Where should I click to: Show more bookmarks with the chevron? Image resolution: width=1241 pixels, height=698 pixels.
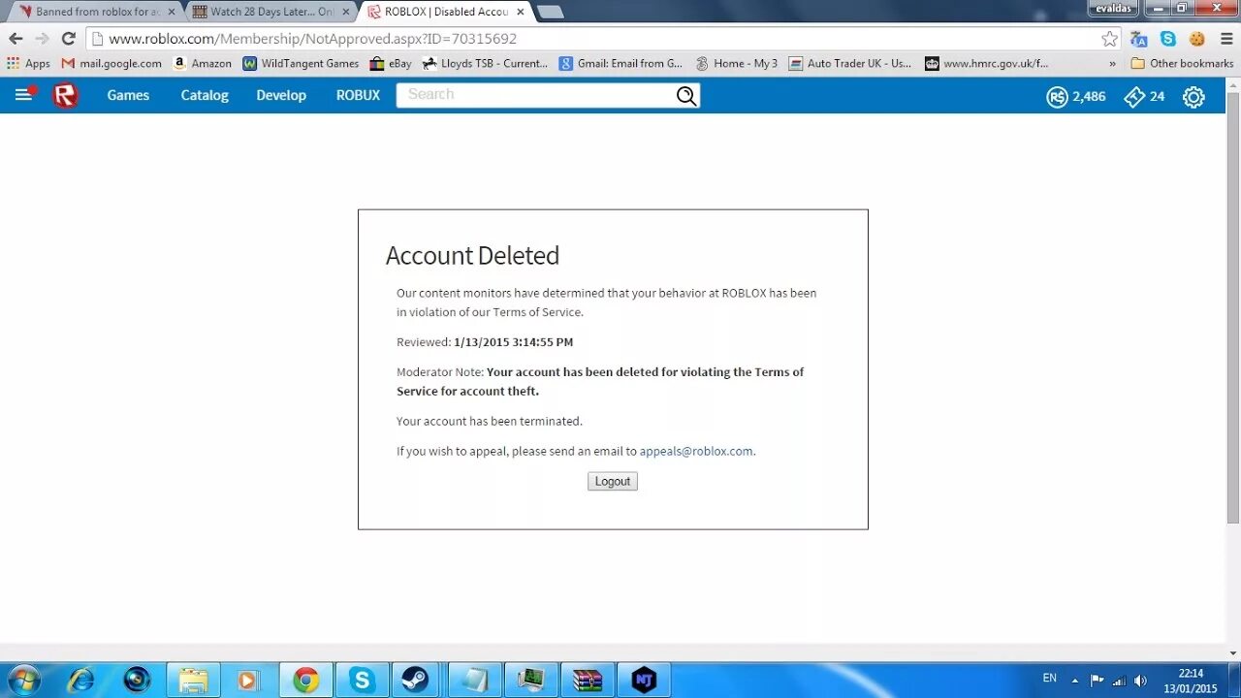[1111, 63]
